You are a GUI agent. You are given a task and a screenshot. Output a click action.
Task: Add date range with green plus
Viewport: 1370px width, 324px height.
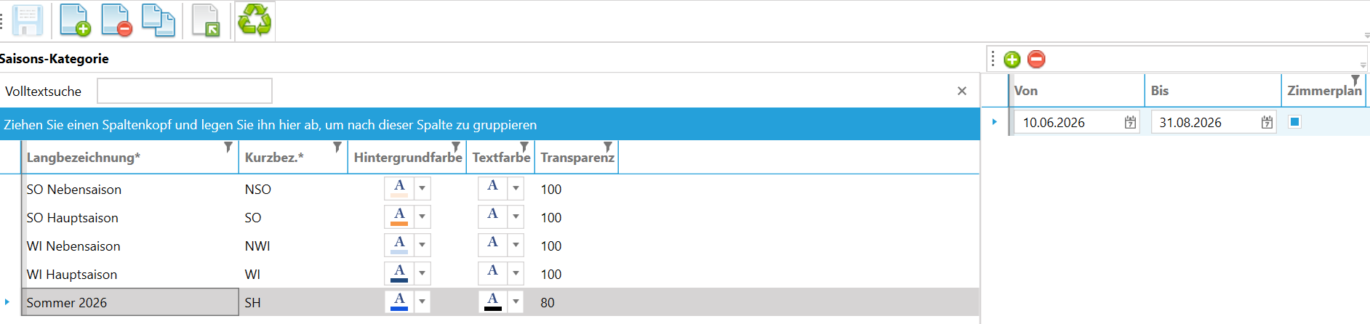pyautogui.click(x=1012, y=60)
